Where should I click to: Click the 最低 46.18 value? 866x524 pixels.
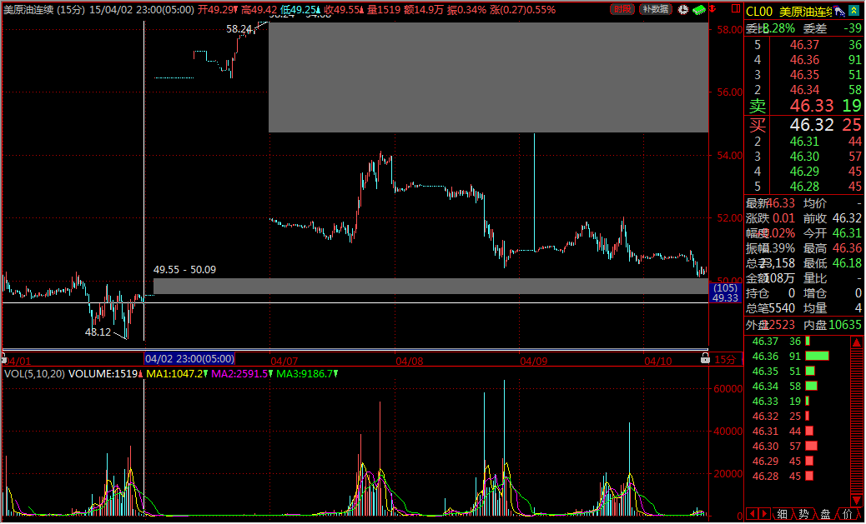[x=847, y=263]
